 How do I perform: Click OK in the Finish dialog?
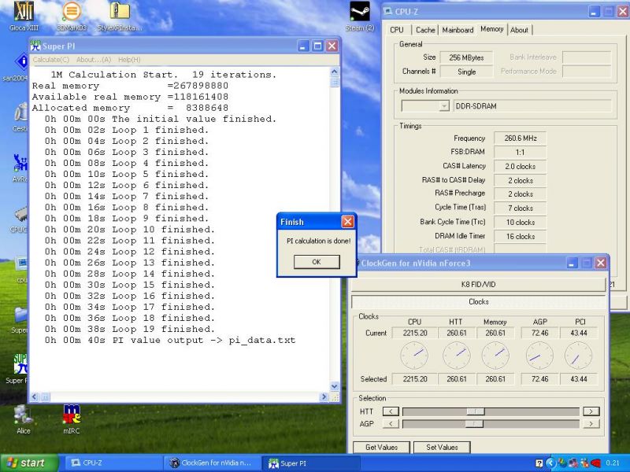click(316, 262)
